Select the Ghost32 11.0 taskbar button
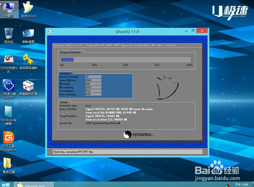254x187 pixels. [34, 184]
